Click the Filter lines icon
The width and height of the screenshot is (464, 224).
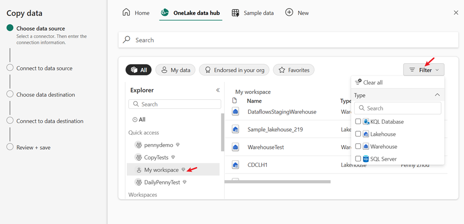[412, 70]
